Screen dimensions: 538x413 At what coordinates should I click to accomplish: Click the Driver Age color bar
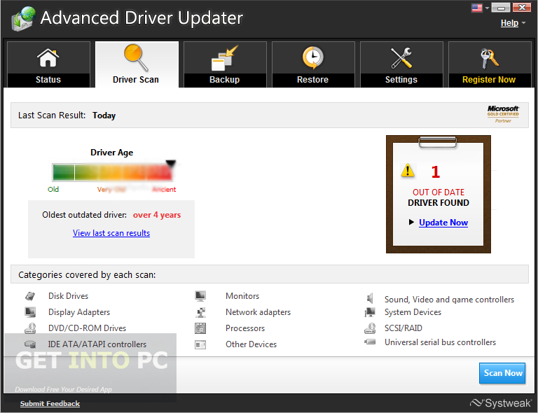112,172
